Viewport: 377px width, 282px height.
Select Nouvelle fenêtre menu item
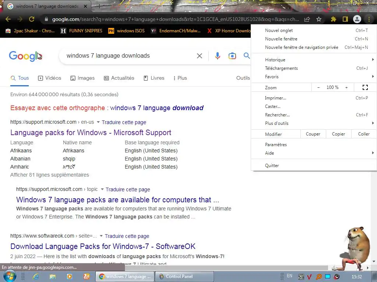click(x=314, y=39)
